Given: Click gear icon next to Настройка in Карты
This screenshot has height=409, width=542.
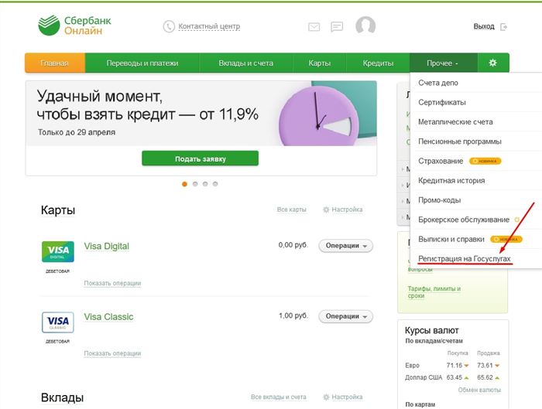Looking at the screenshot, I should coord(326,210).
